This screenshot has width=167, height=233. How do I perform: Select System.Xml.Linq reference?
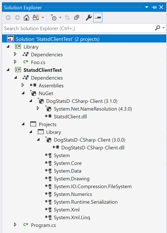(72, 217)
